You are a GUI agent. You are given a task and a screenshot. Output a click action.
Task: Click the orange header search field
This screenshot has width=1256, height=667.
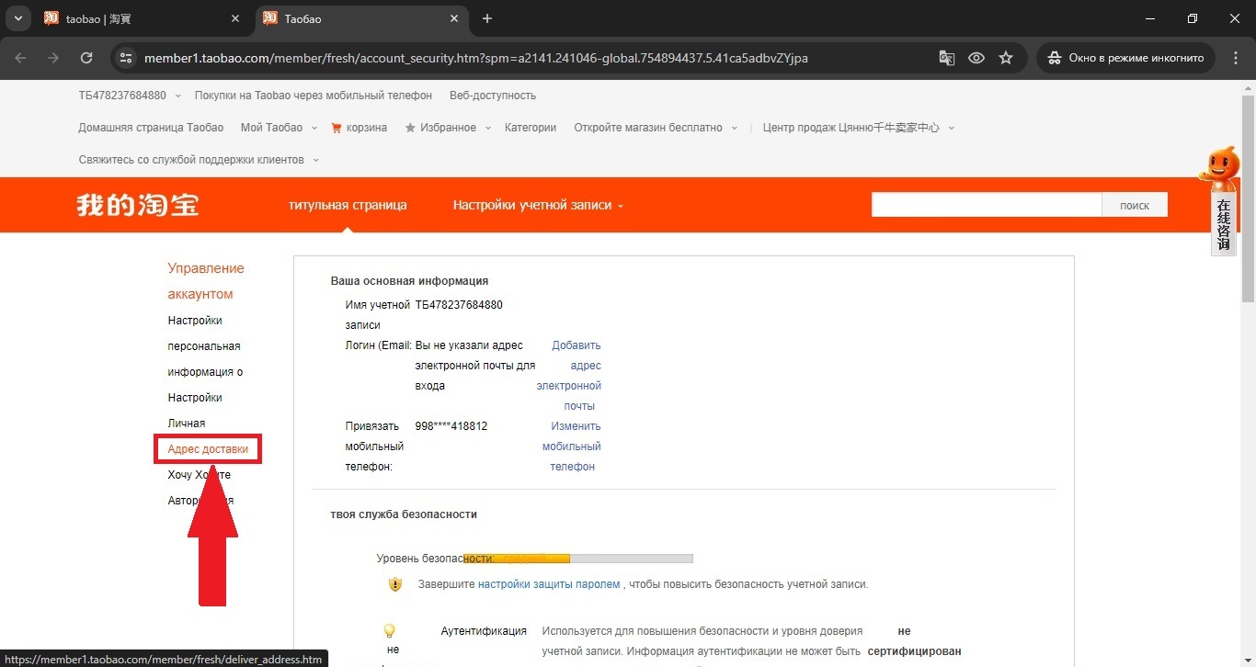click(987, 205)
